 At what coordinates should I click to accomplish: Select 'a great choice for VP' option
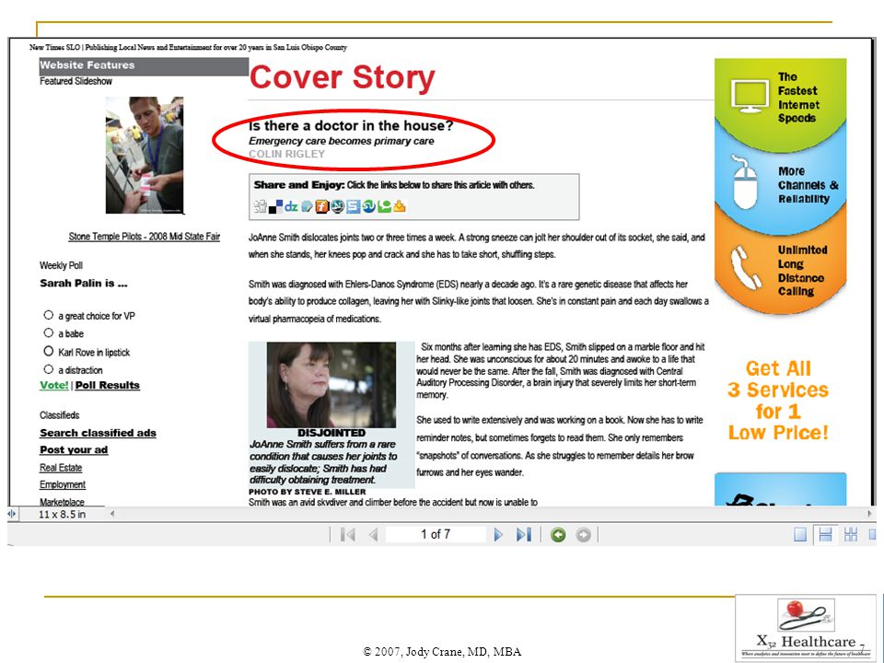tap(49, 315)
